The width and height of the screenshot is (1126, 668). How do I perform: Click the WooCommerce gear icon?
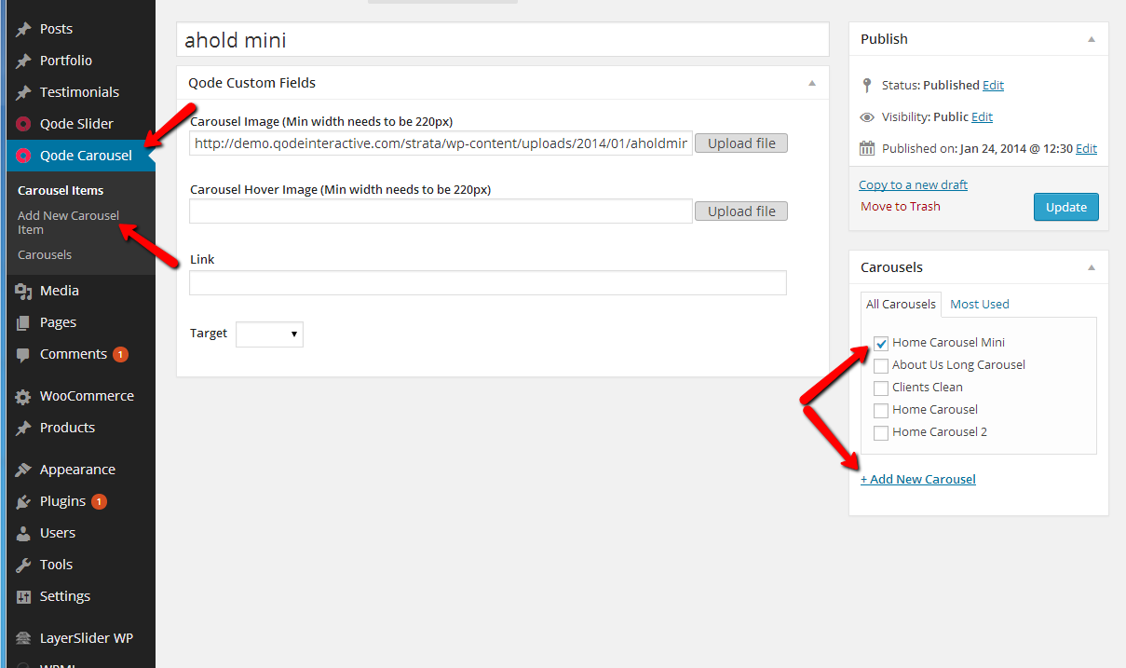click(x=24, y=396)
